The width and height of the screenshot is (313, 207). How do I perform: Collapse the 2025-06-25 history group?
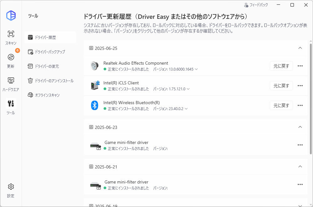(300, 48)
